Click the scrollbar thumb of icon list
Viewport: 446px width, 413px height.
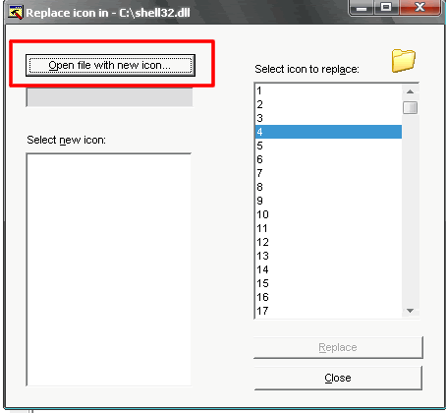coord(410,107)
